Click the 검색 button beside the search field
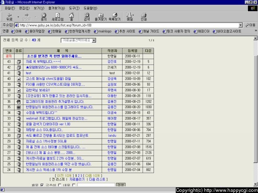This screenshot has width=258, height=193. click(121, 185)
